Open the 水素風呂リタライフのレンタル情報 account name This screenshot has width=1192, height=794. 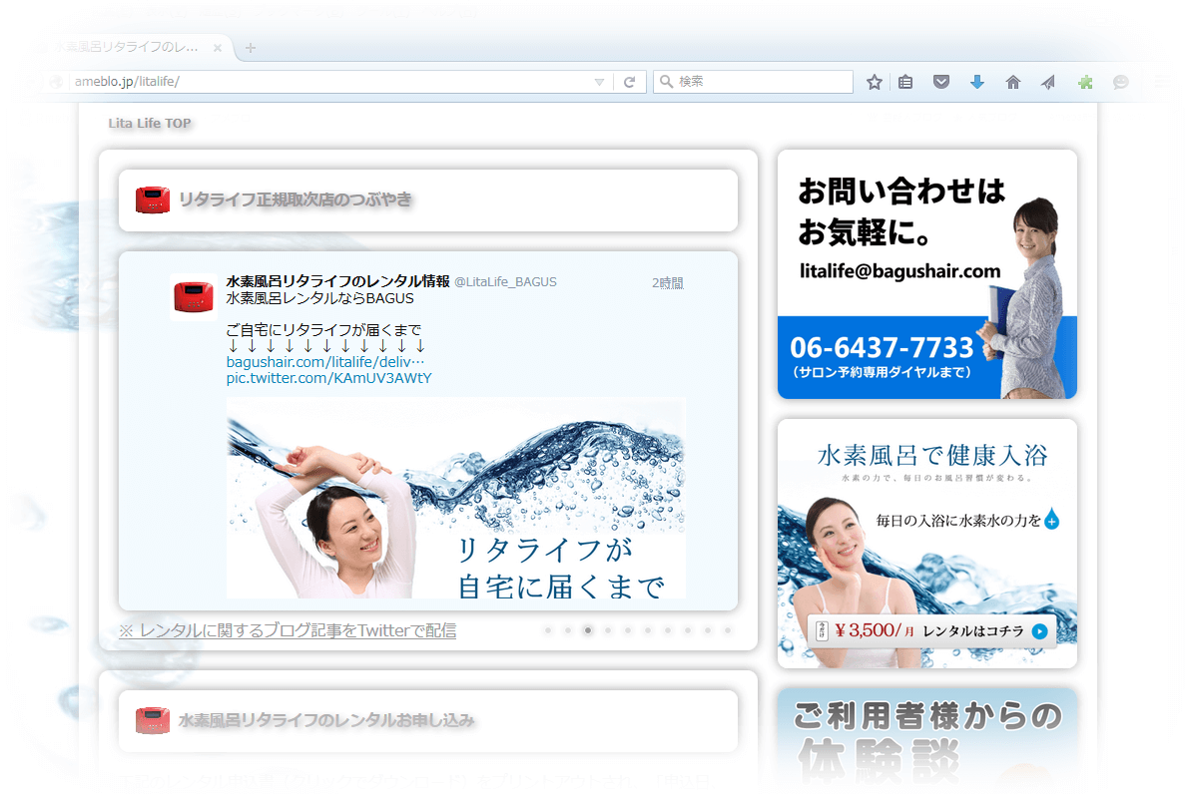[337, 281]
